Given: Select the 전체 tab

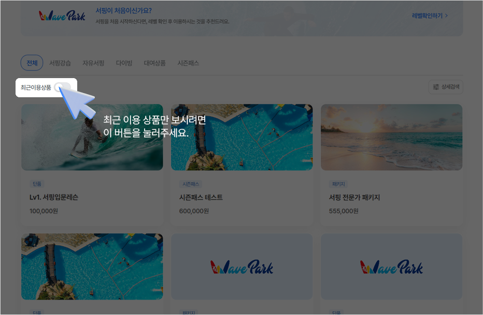Looking at the screenshot, I should coord(32,63).
